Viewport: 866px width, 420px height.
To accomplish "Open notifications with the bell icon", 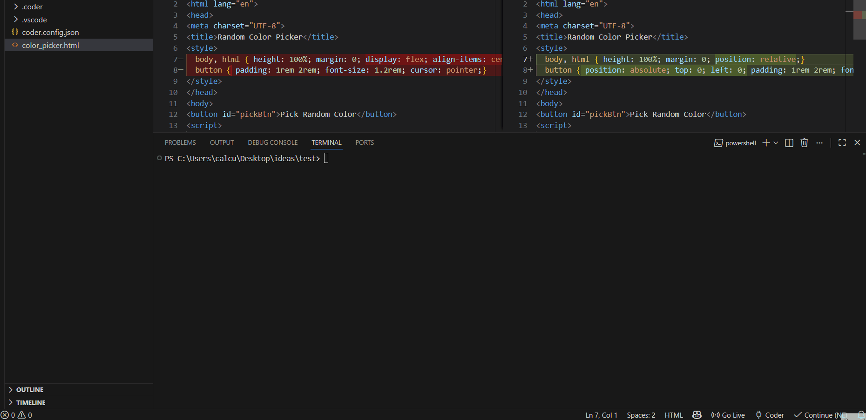I will [861, 414].
